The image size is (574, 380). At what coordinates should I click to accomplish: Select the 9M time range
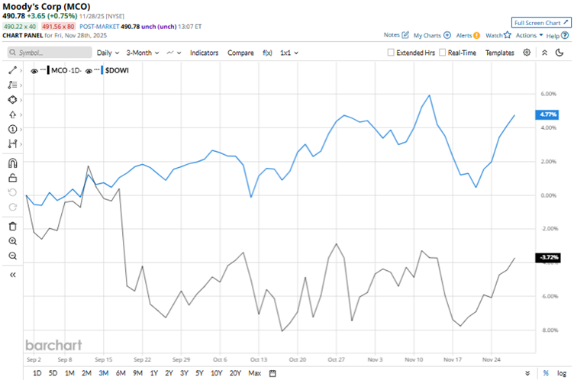click(x=137, y=373)
